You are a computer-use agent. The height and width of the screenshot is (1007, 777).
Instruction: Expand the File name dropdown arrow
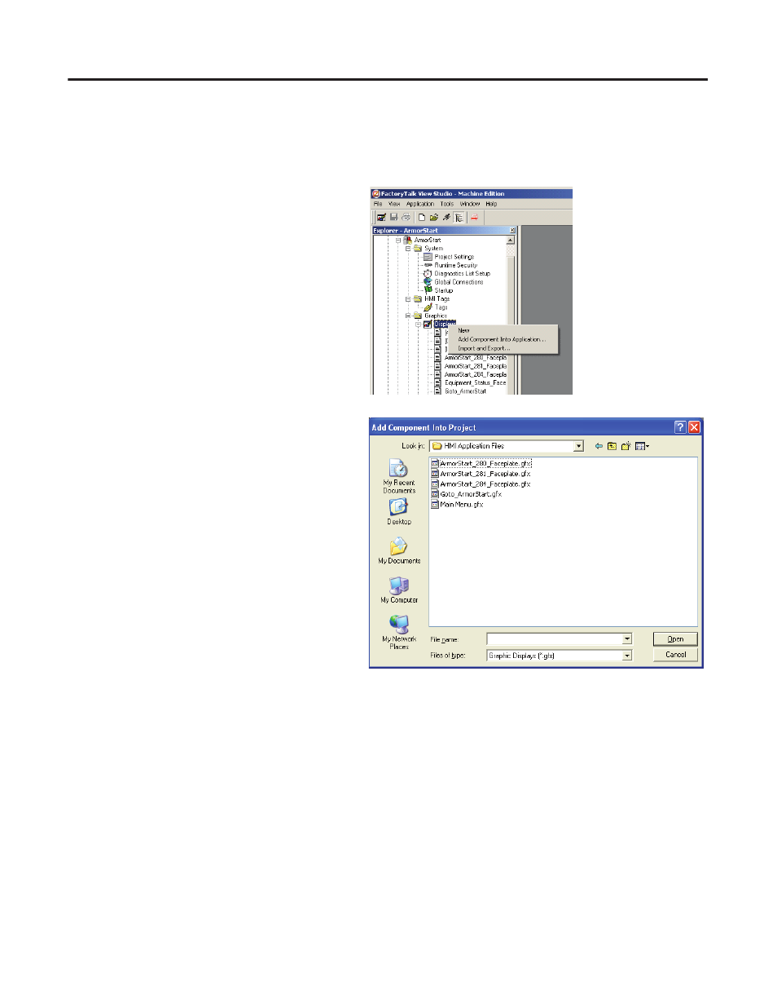coord(627,639)
